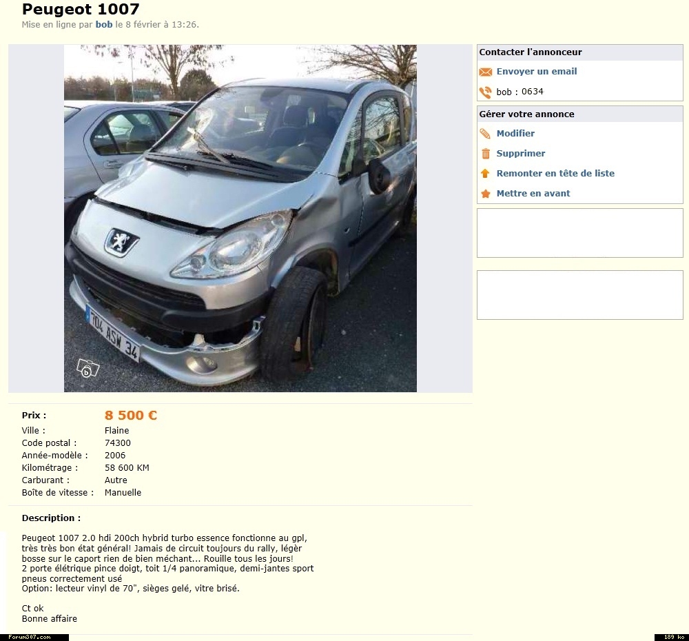Select the Modifier link

[x=515, y=133]
